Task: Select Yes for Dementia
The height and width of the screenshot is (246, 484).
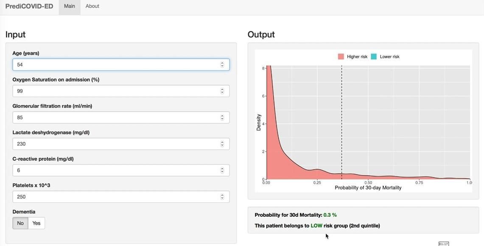Action: pyautogui.click(x=36, y=223)
